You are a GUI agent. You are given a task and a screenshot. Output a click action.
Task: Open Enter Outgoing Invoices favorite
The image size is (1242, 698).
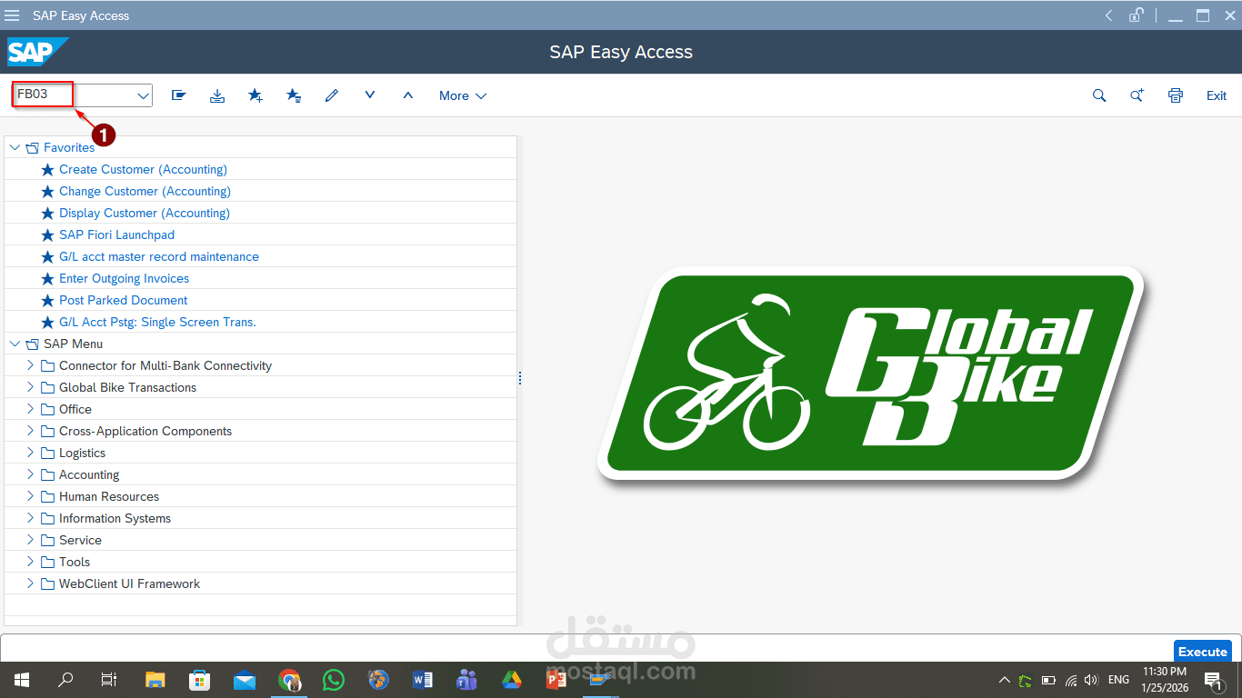coord(124,278)
